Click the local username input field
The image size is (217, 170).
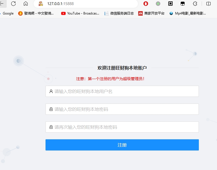click(122, 91)
